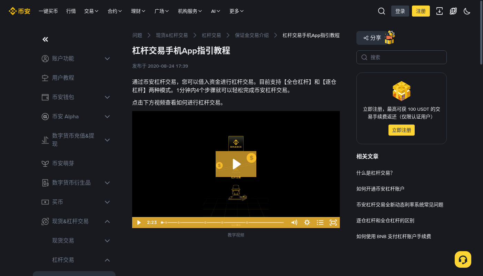
Task: Click the 币安萌芽 sprout icon
Action: click(x=45, y=164)
